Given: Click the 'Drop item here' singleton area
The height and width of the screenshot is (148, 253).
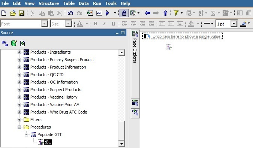Looking at the screenshot, I should (x=182, y=36).
